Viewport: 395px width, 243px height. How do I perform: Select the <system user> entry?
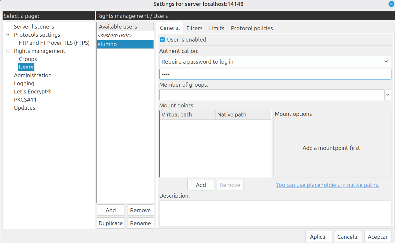tap(115, 35)
